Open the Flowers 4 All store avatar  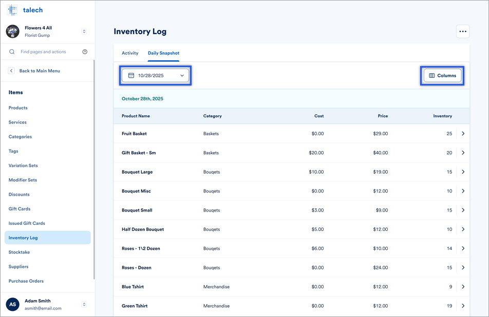[x=12, y=31]
